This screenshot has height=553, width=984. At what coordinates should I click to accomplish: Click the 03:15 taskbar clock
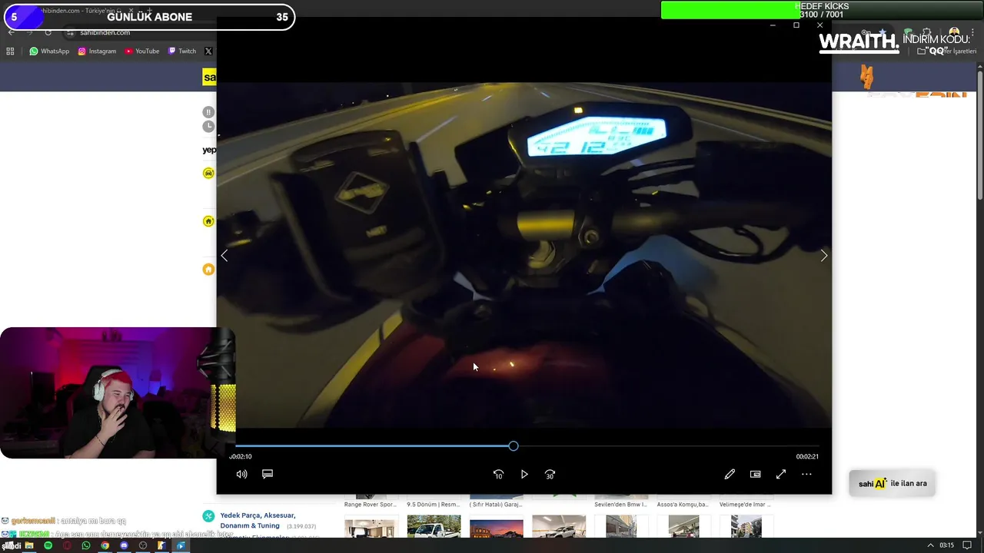[x=946, y=545]
